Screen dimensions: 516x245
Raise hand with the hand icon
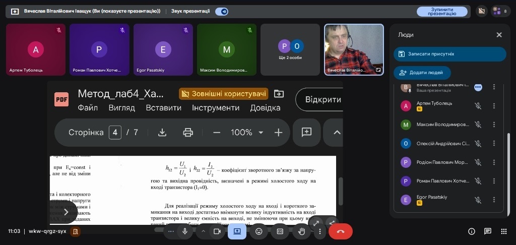[x=301, y=231]
